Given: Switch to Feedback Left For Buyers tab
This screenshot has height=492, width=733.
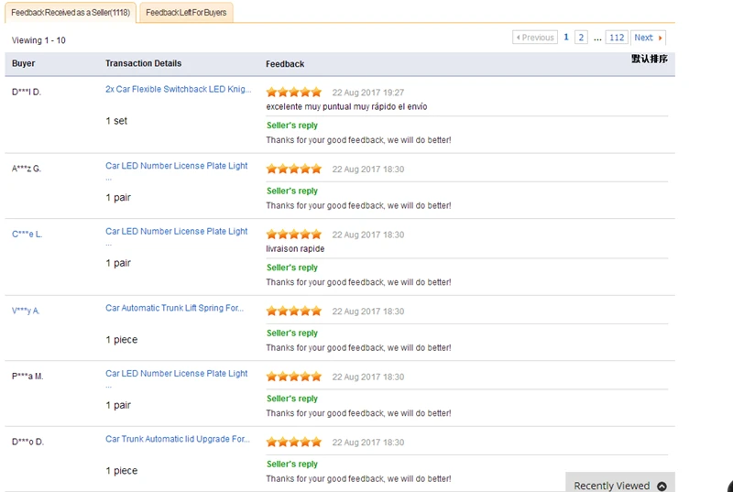Looking at the screenshot, I should 186,13.
